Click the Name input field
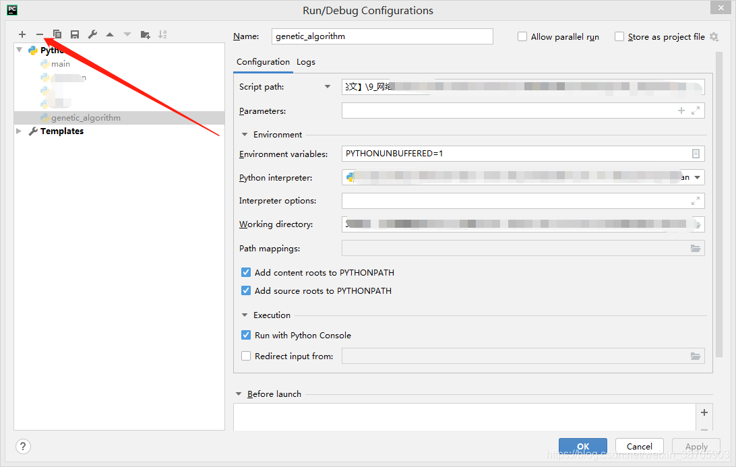The height and width of the screenshot is (467, 736). (382, 36)
